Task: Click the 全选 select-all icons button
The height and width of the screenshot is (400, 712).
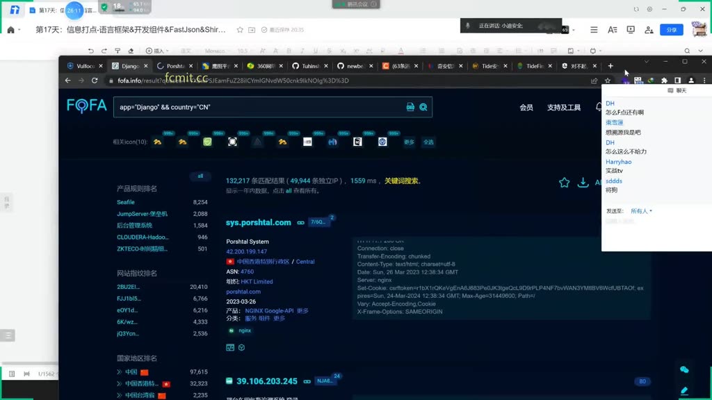Action: (x=428, y=142)
